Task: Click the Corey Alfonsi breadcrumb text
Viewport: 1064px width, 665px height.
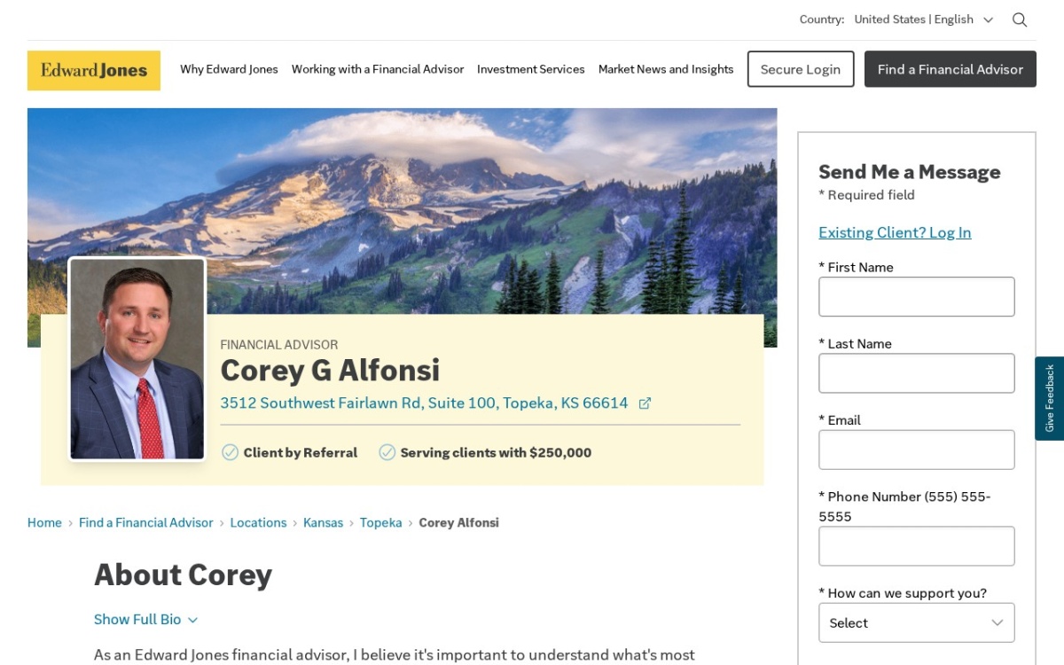Action: click(458, 523)
